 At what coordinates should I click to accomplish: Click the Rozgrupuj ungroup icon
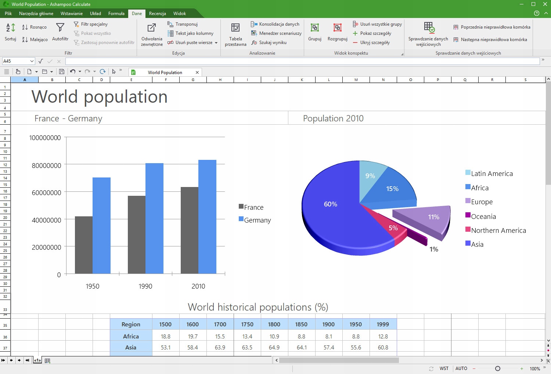pyautogui.click(x=337, y=28)
